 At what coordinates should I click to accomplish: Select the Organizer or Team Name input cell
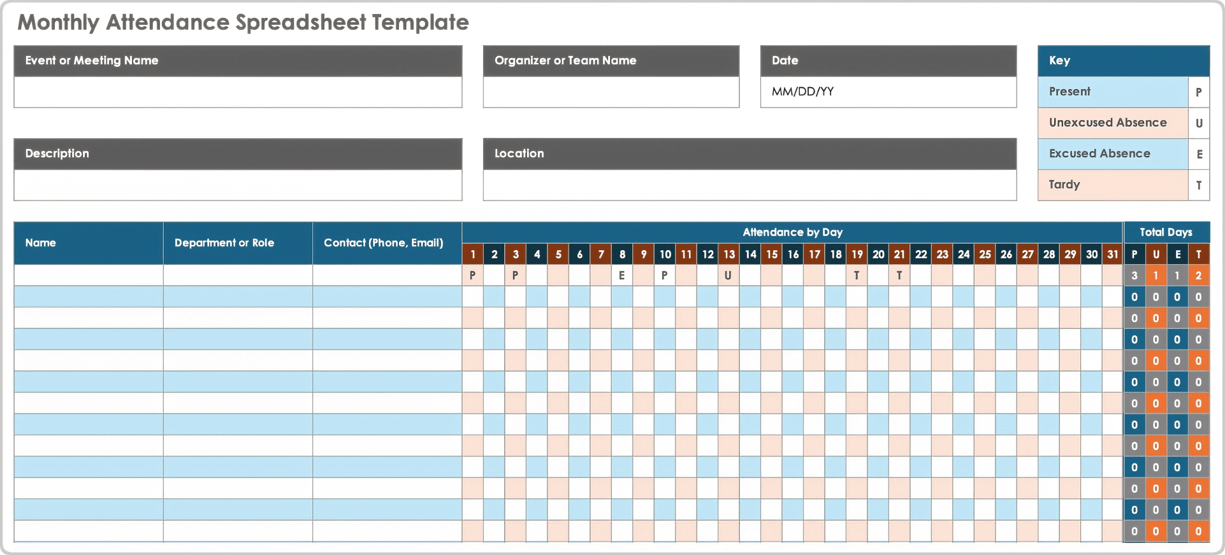611,92
